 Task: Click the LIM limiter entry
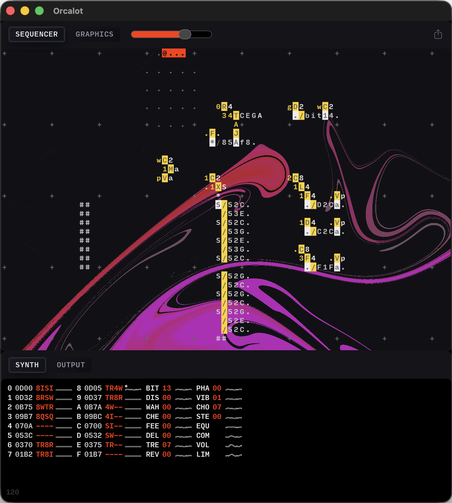tap(203, 454)
